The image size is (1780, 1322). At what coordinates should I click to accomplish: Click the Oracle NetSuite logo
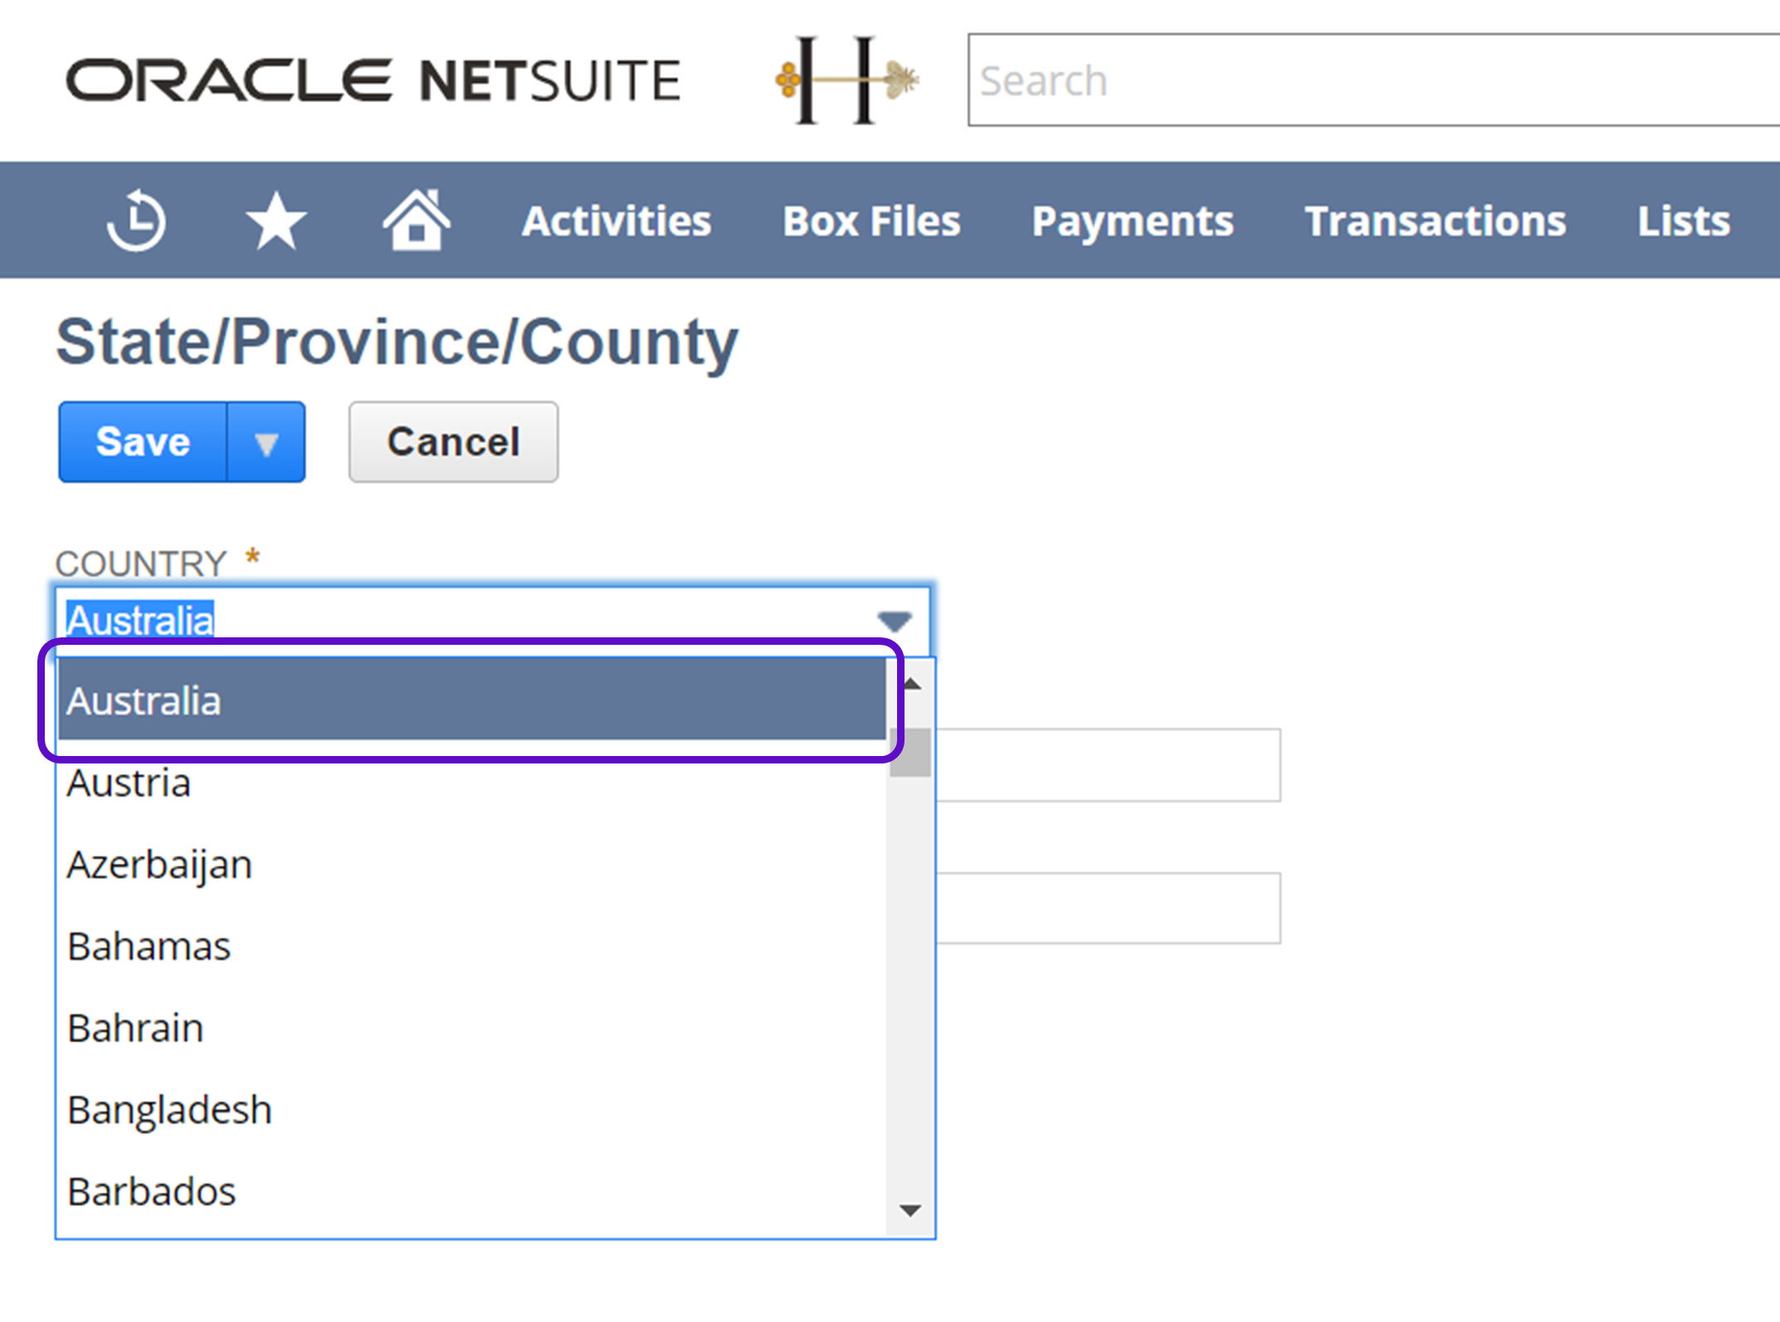373,80
